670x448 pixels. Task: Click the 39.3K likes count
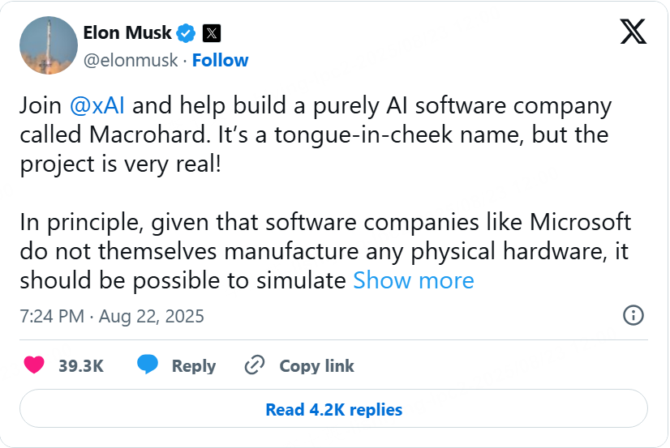coord(81,365)
